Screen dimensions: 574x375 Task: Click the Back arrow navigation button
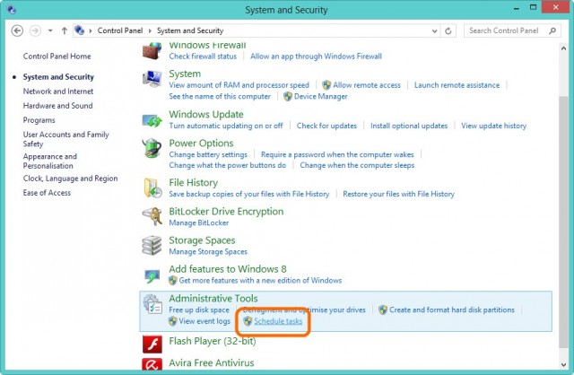tap(17, 31)
